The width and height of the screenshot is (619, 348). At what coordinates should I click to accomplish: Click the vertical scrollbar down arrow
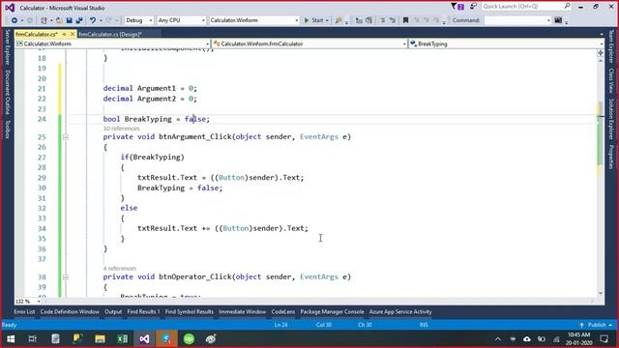coord(601,293)
